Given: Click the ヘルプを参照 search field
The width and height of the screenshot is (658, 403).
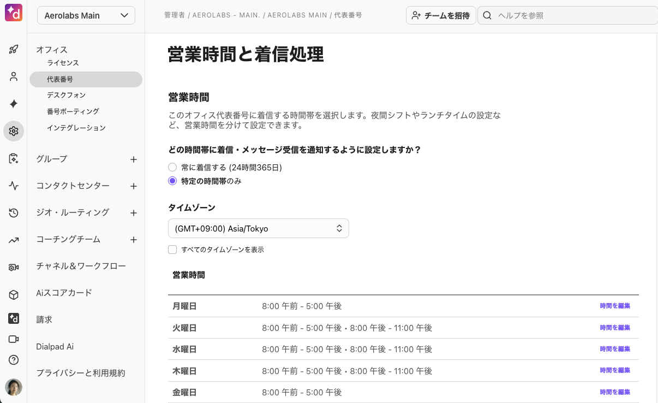Looking at the screenshot, I should (x=567, y=15).
